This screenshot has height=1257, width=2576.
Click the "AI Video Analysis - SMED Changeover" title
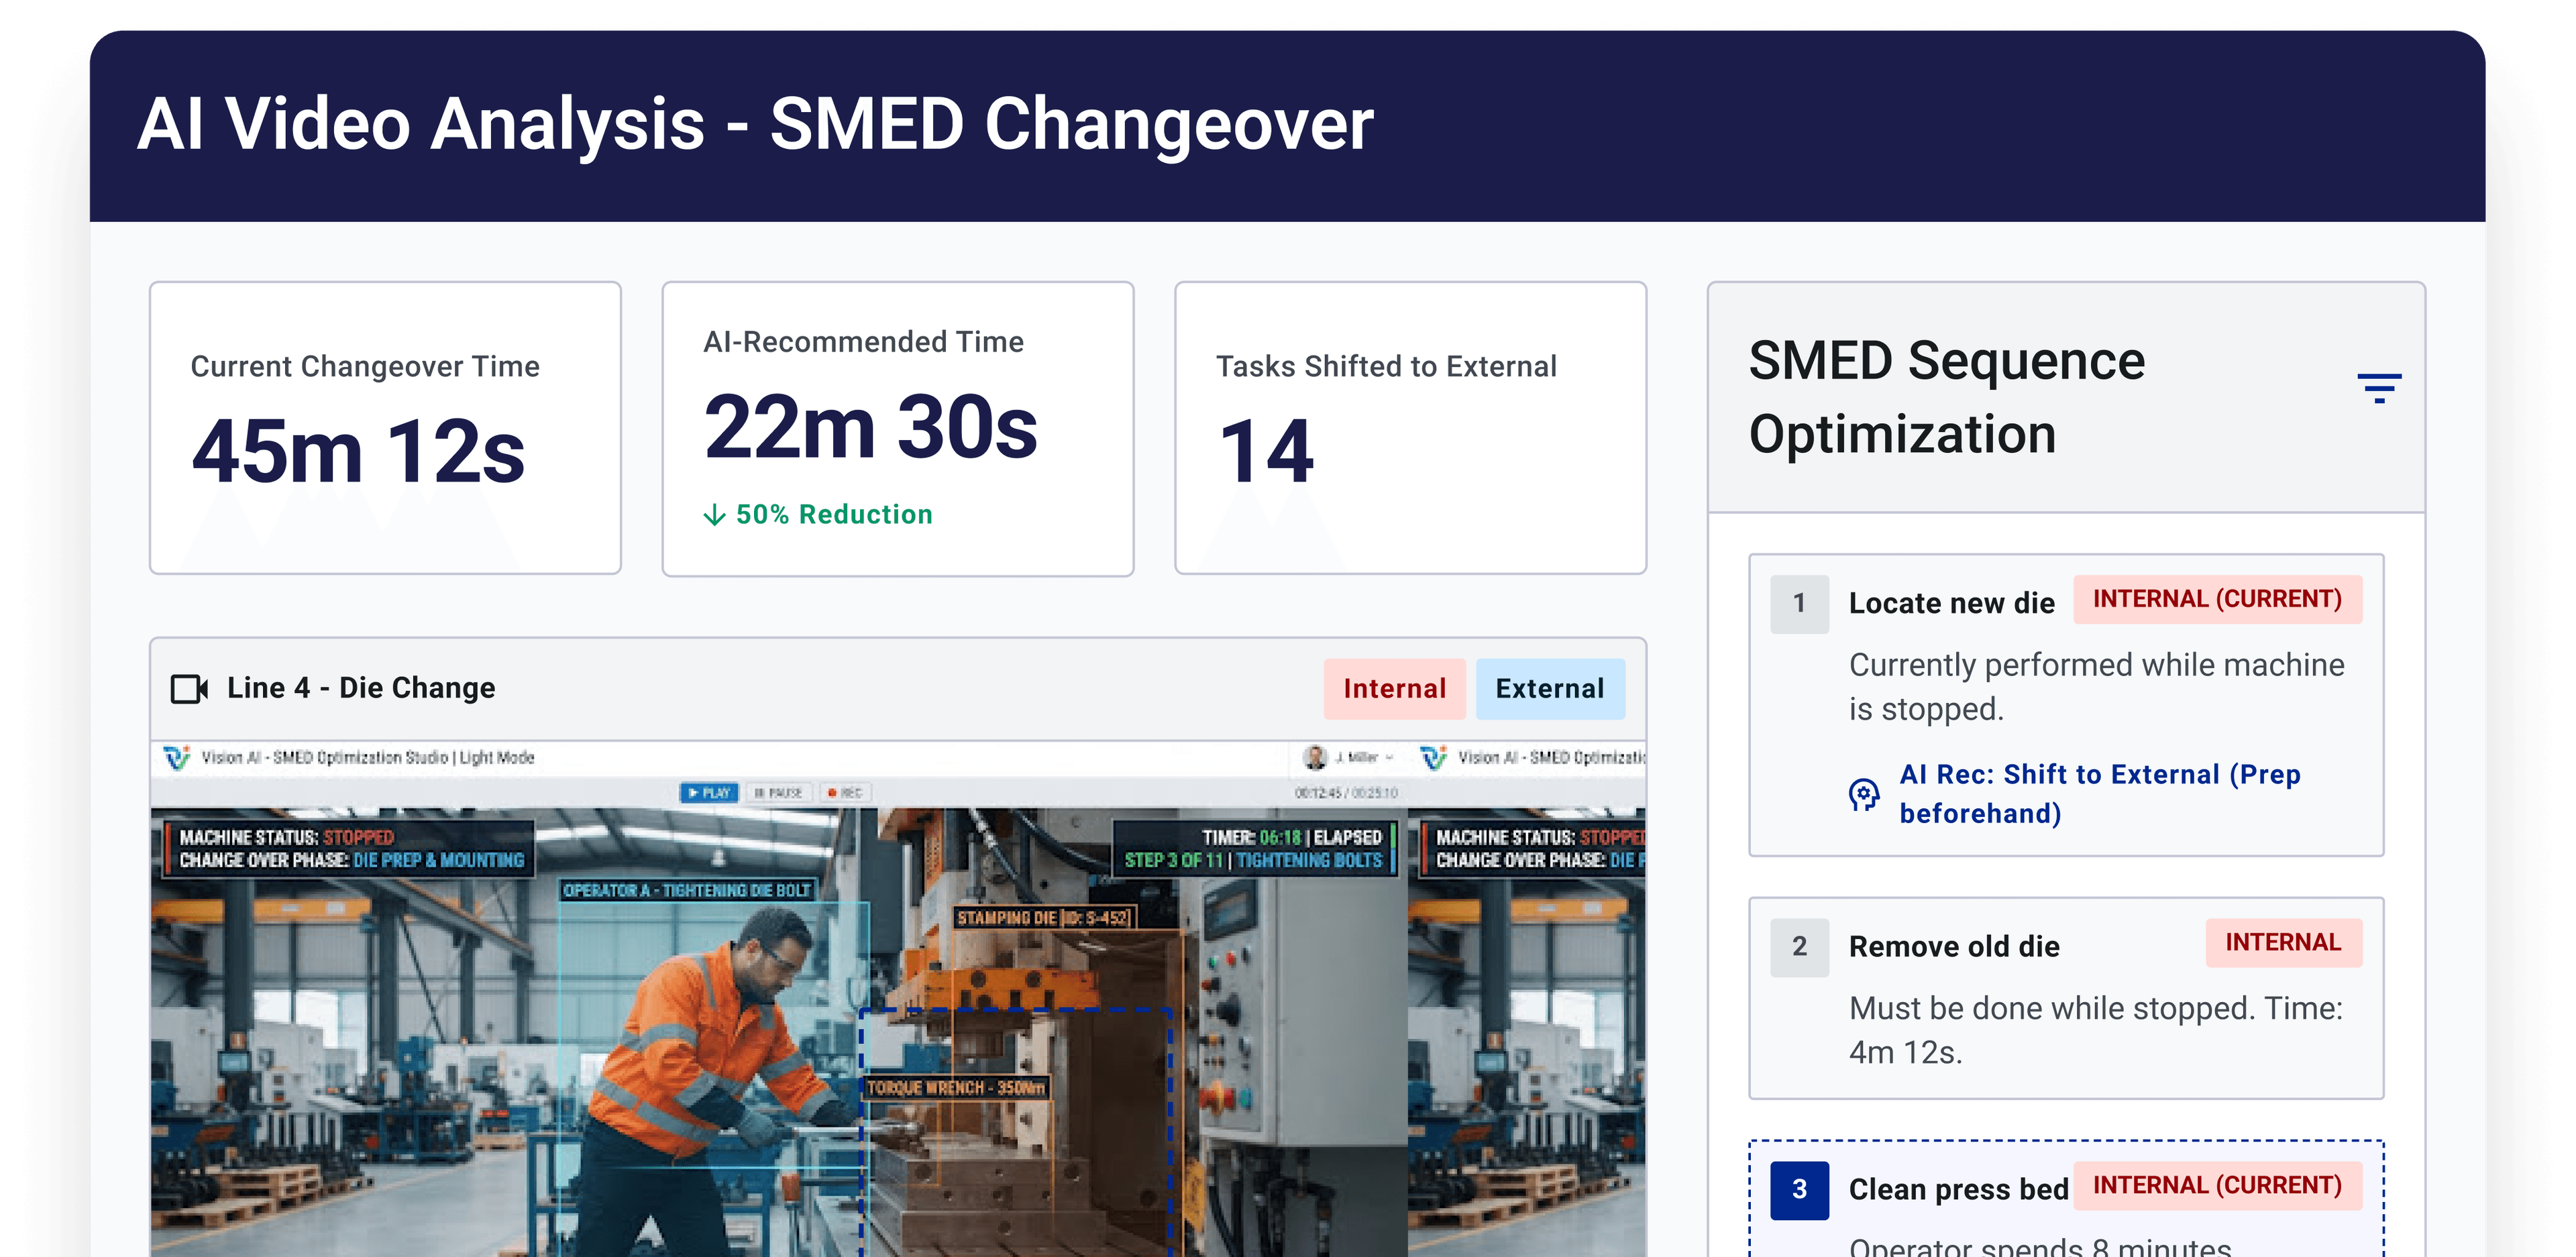[x=755, y=125]
